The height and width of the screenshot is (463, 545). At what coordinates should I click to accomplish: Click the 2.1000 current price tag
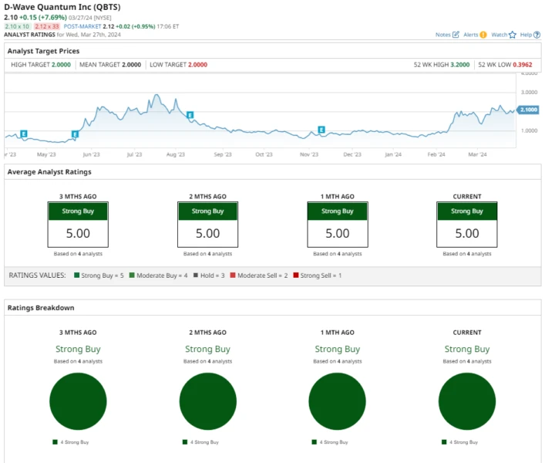(529, 110)
